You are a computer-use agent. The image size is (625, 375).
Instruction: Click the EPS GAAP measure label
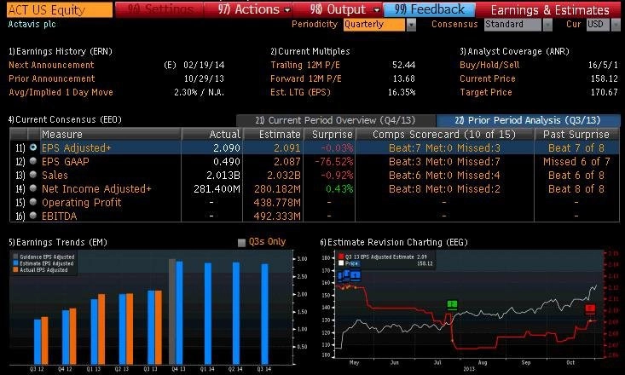point(66,161)
